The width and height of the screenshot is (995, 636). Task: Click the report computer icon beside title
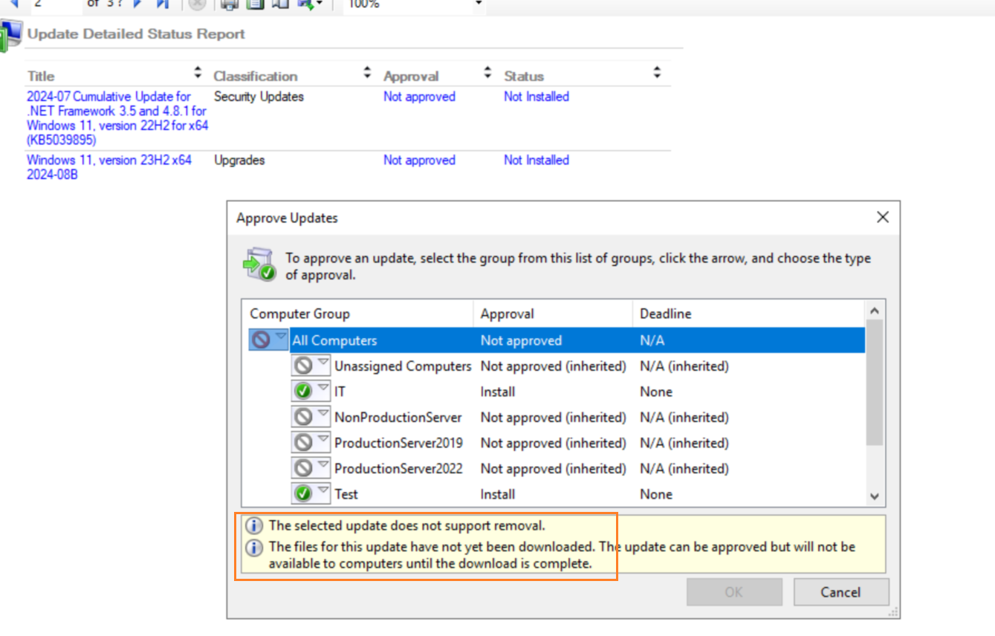(x=10, y=36)
